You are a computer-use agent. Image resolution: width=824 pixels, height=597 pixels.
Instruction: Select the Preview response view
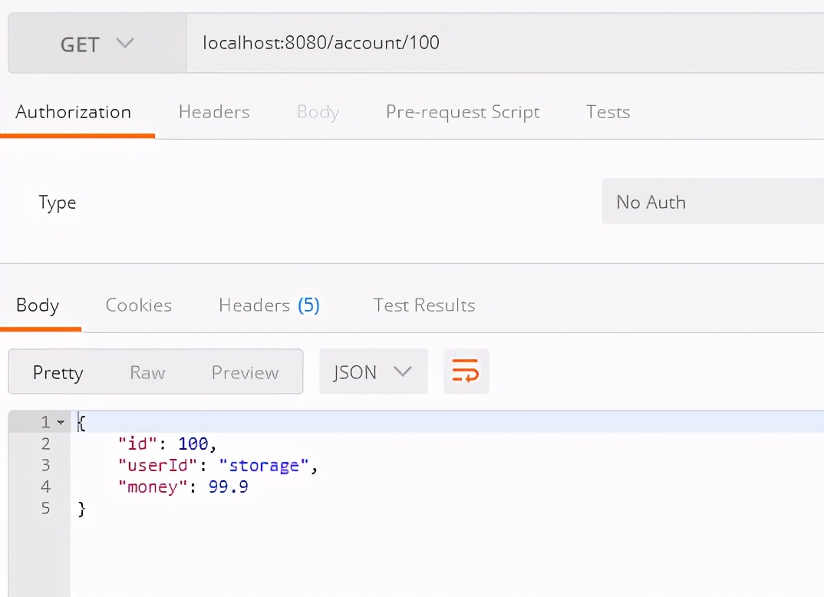point(245,371)
